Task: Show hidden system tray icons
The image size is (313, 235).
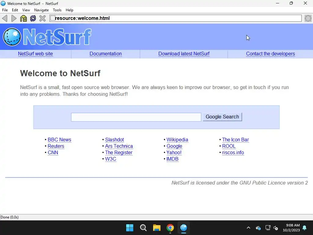Action: tap(249, 228)
